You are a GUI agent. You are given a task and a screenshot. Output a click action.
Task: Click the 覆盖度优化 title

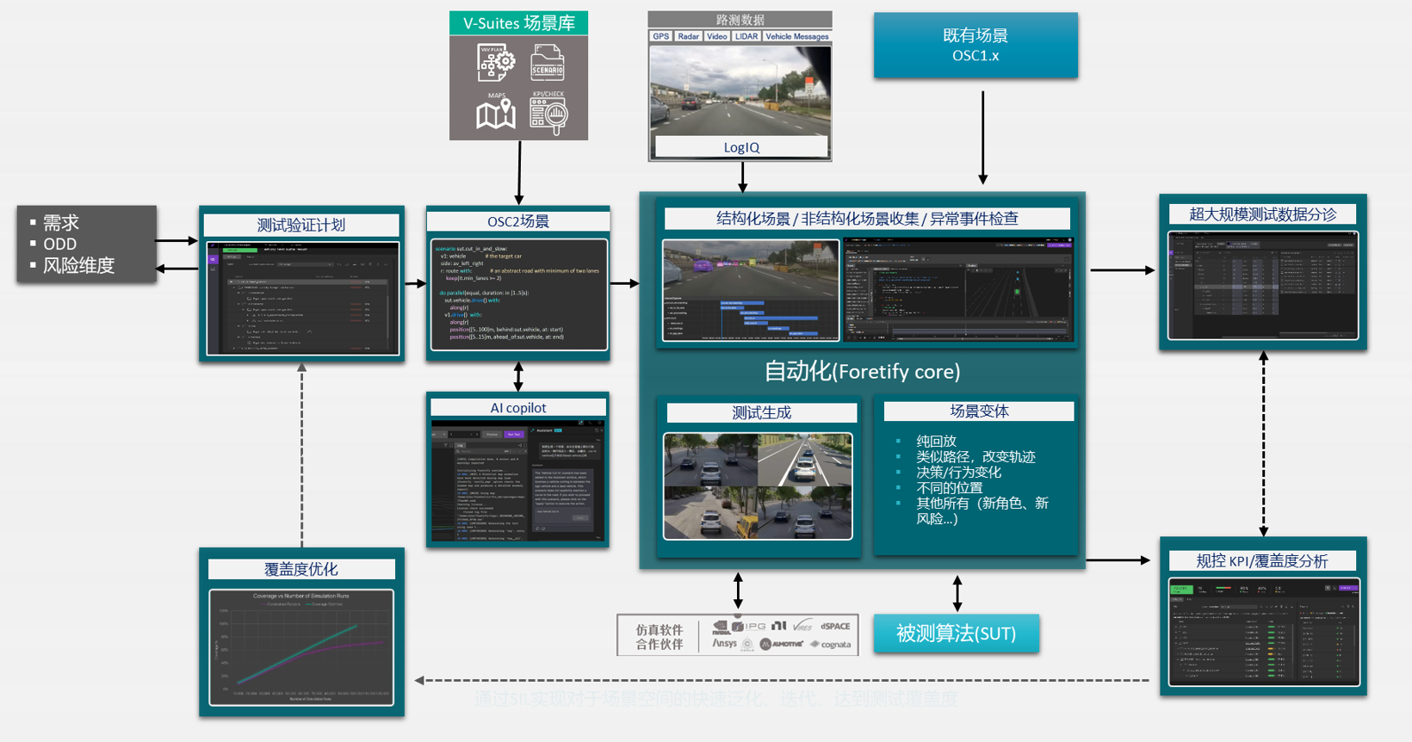coord(301,569)
